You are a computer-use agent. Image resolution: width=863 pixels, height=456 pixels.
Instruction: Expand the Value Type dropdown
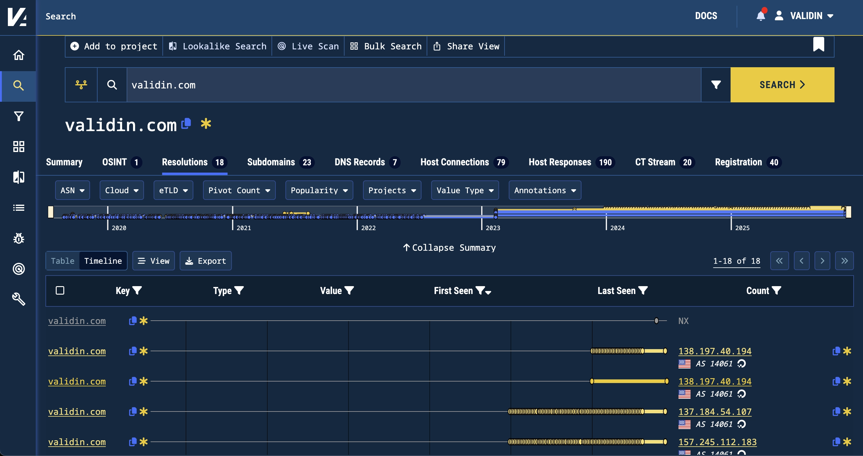click(465, 190)
